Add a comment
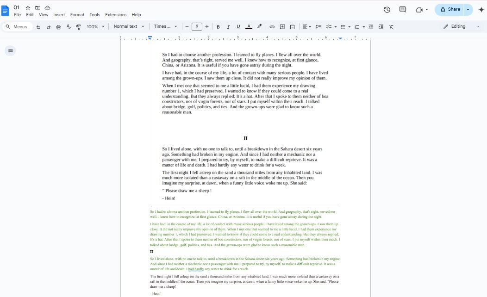 [x=282, y=26]
